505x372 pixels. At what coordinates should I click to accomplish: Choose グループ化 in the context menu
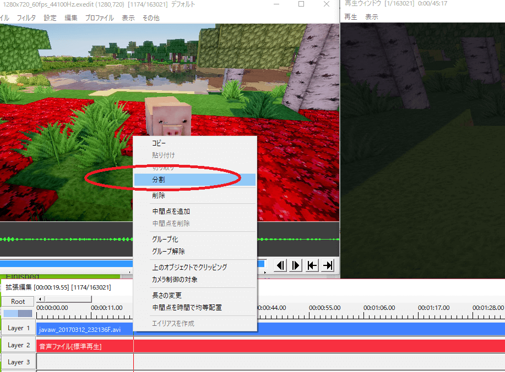[195, 240]
